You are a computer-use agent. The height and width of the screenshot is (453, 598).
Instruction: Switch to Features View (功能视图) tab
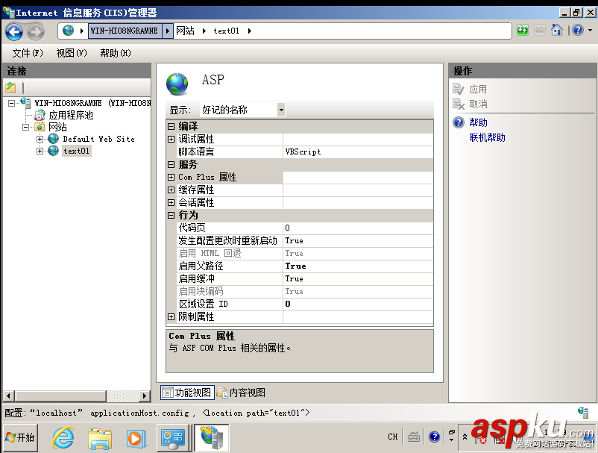[x=187, y=393]
